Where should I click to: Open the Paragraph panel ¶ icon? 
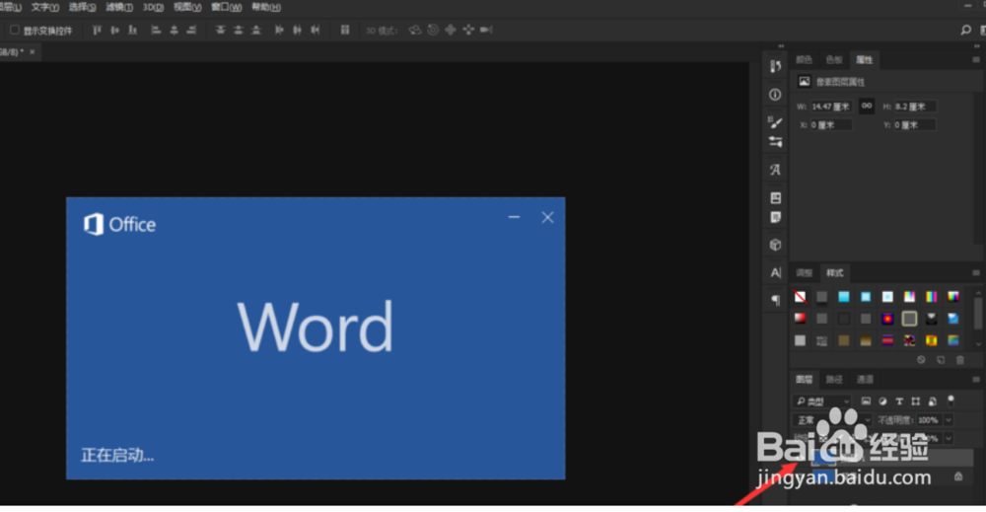coord(775,300)
